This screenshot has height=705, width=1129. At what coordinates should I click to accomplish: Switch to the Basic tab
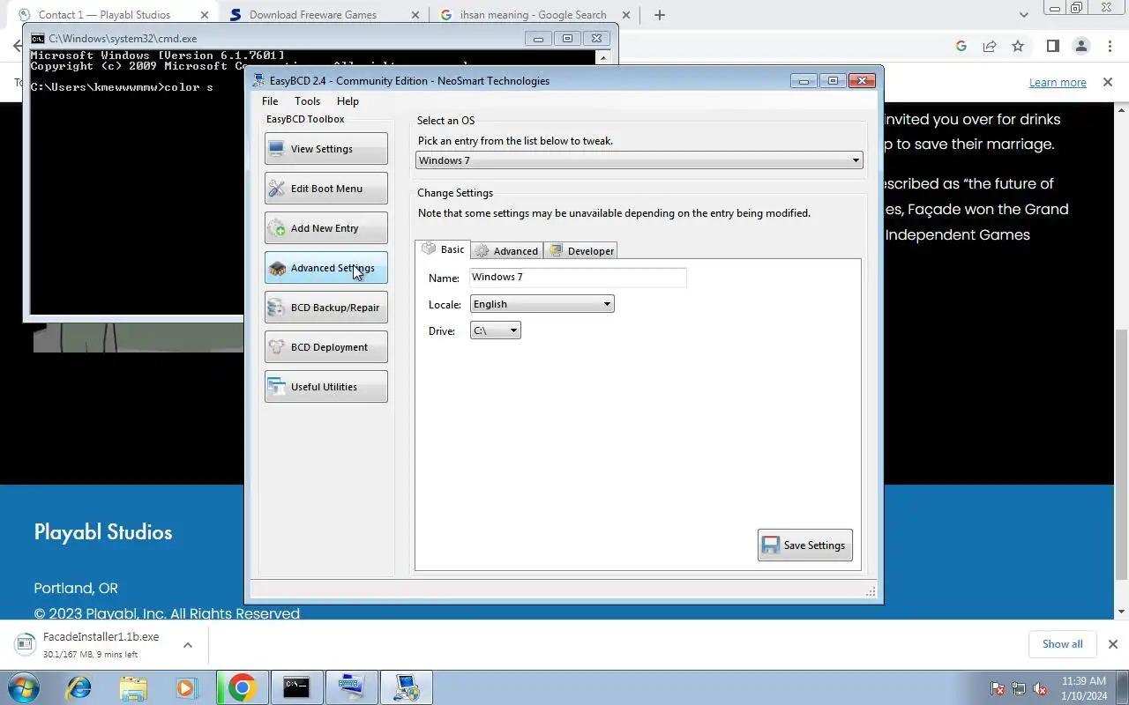pyautogui.click(x=443, y=249)
